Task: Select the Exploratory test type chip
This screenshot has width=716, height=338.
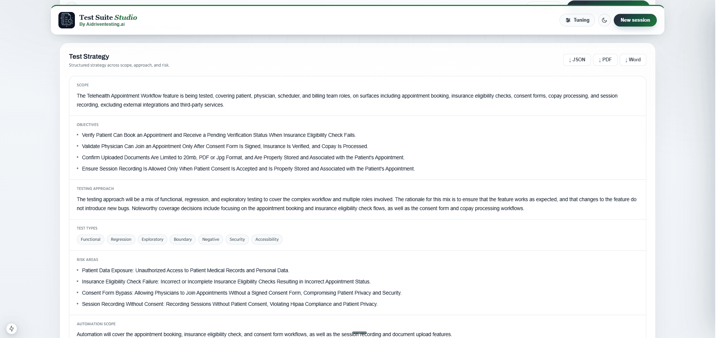Action: (x=152, y=239)
